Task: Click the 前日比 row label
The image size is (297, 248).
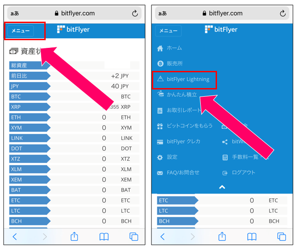Action: [x=30, y=76]
